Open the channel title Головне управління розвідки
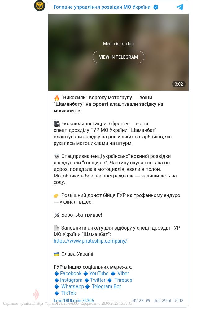The height and width of the screenshot is (309, 223). coord(102,7)
